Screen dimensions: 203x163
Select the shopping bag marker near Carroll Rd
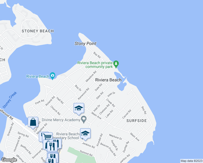(x=33, y=123)
